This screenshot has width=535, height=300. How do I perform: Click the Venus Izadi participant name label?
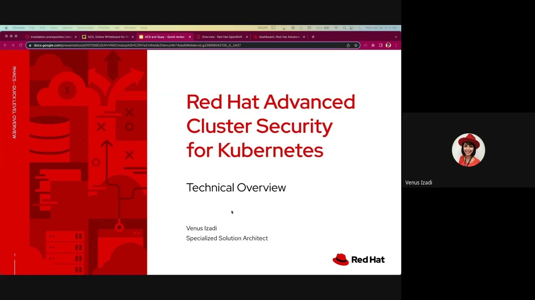click(x=418, y=182)
